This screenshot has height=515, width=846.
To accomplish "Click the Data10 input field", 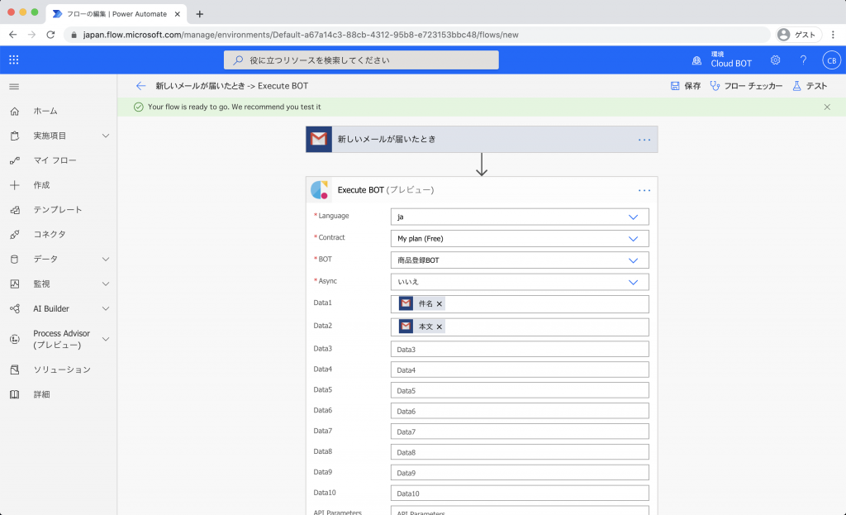I will coord(520,494).
